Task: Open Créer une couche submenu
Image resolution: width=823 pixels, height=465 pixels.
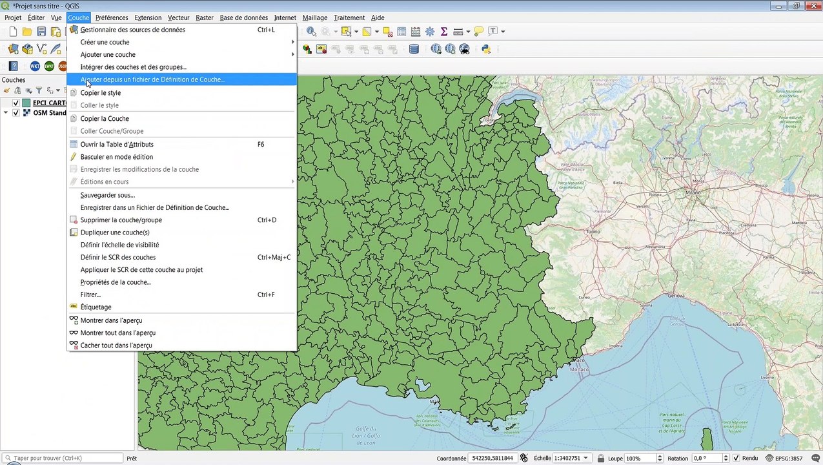Action: pos(181,42)
